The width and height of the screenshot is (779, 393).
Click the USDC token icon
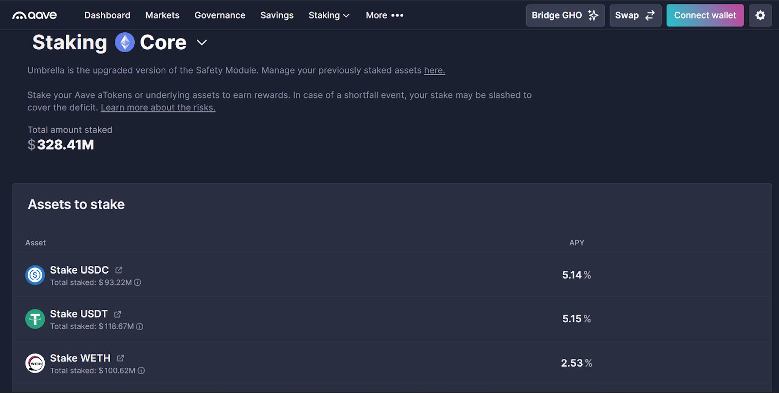[x=35, y=275]
